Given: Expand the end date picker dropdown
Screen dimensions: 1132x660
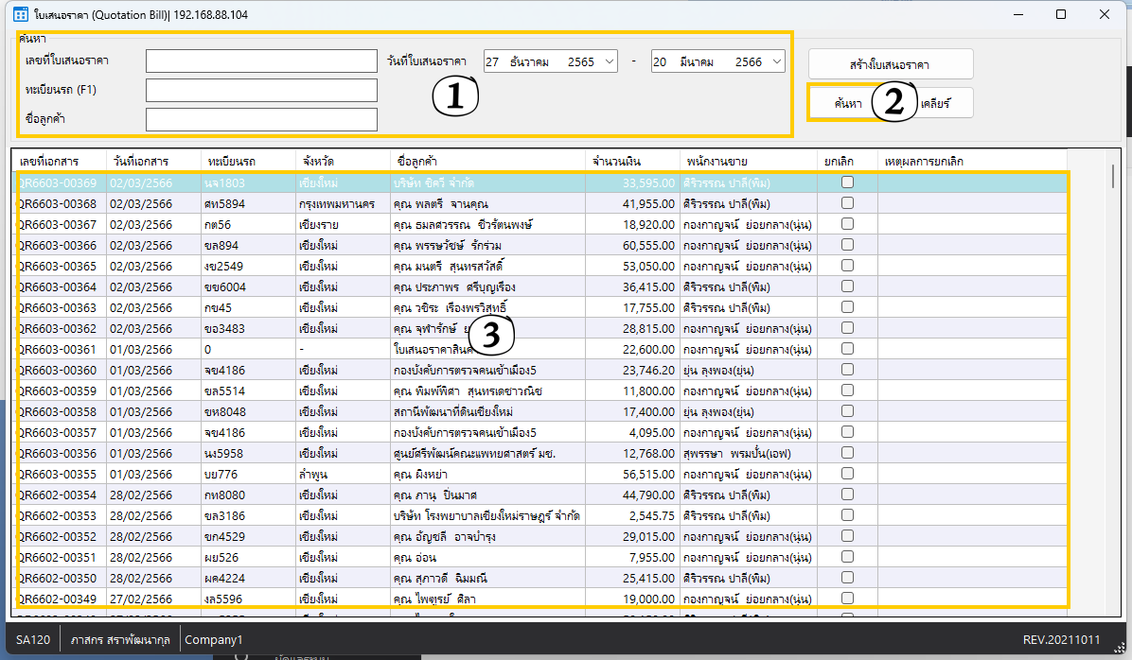Looking at the screenshot, I should coord(775,61).
